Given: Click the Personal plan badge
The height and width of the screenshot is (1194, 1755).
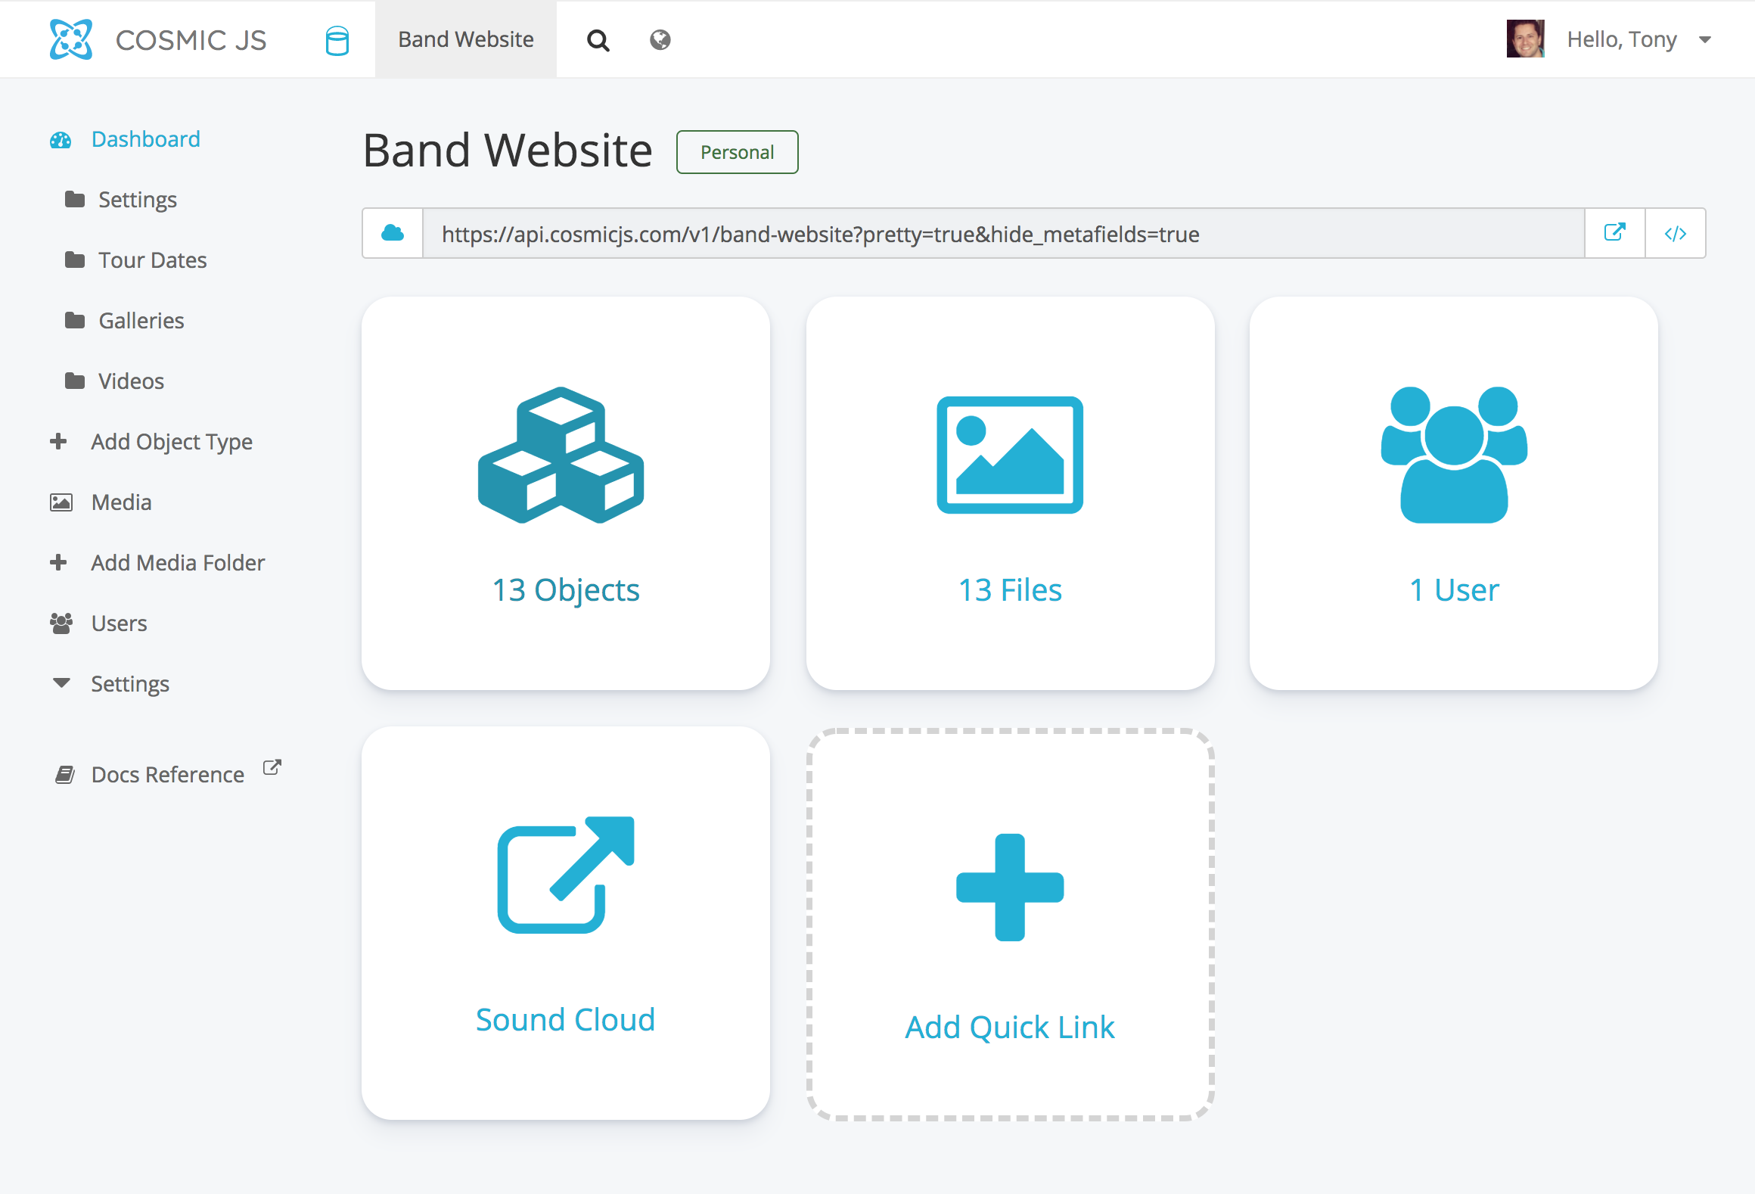Looking at the screenshot, I should pyautogui.click(x=737, y=152).
